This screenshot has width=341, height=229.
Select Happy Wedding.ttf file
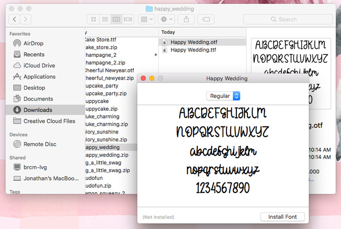point(203,50)
